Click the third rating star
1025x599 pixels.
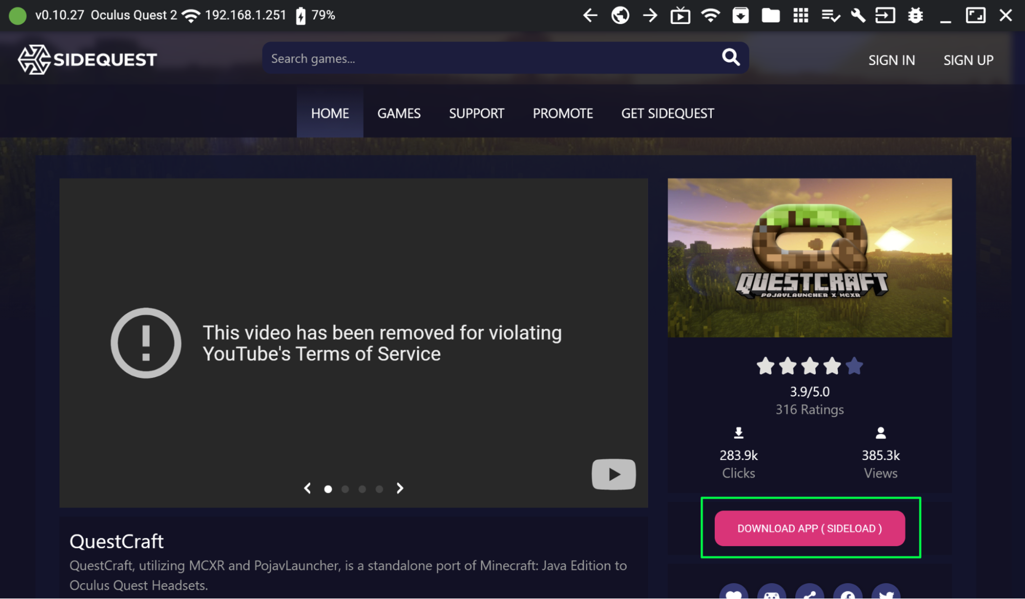[810, 366]
